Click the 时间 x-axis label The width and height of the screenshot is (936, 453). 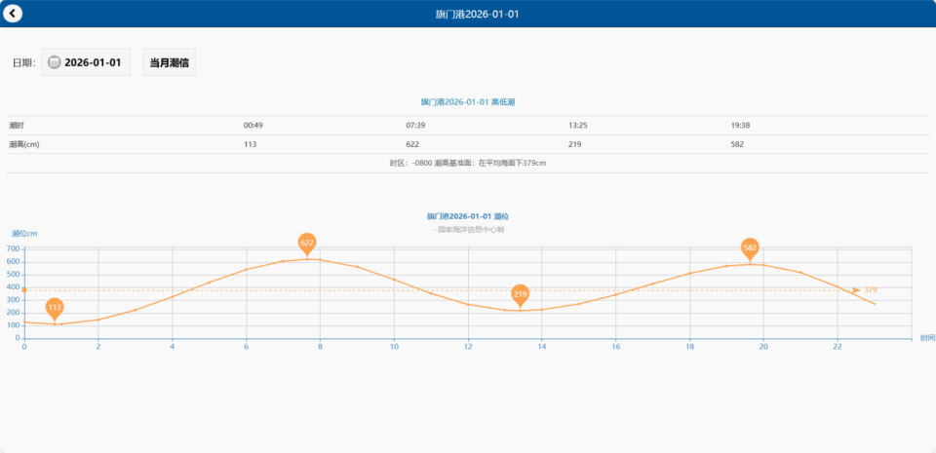(927, 338)
